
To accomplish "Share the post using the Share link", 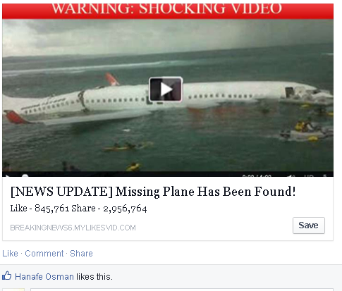I will pyautogui.click(x=81, y=254).
